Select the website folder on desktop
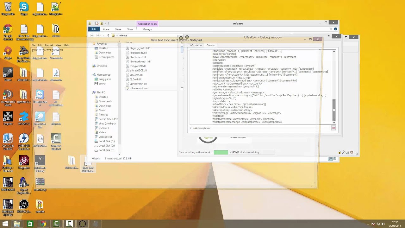Screen dimensions: 405x228 click(40, 206)
